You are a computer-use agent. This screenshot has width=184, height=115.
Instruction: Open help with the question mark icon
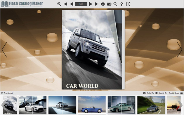tap(121, 4)
